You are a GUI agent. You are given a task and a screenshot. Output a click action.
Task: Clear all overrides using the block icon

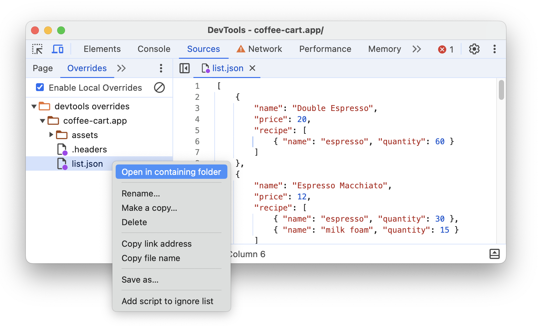(159, 87)
